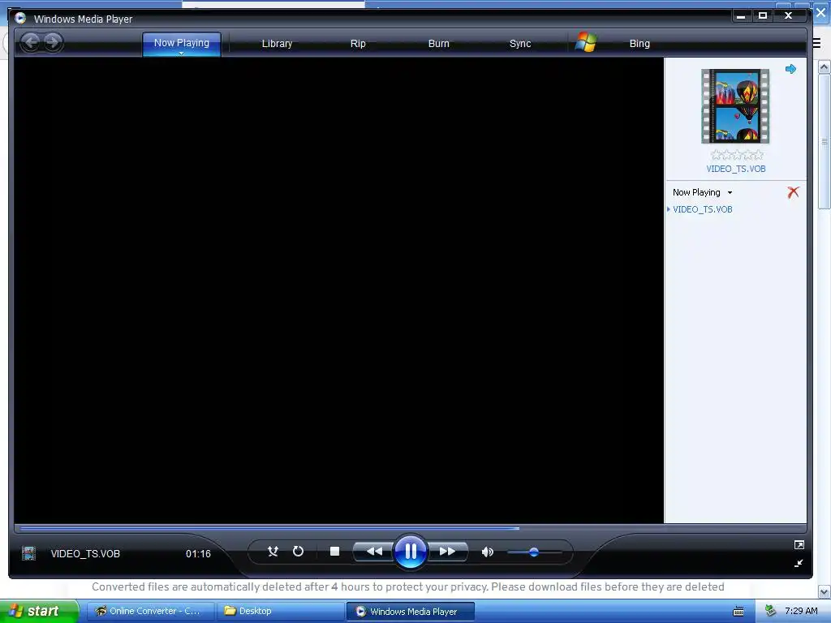This screenshot has width=831, height=623.
Task: Rate the video using the star rating
Action: tap(737, 155)
